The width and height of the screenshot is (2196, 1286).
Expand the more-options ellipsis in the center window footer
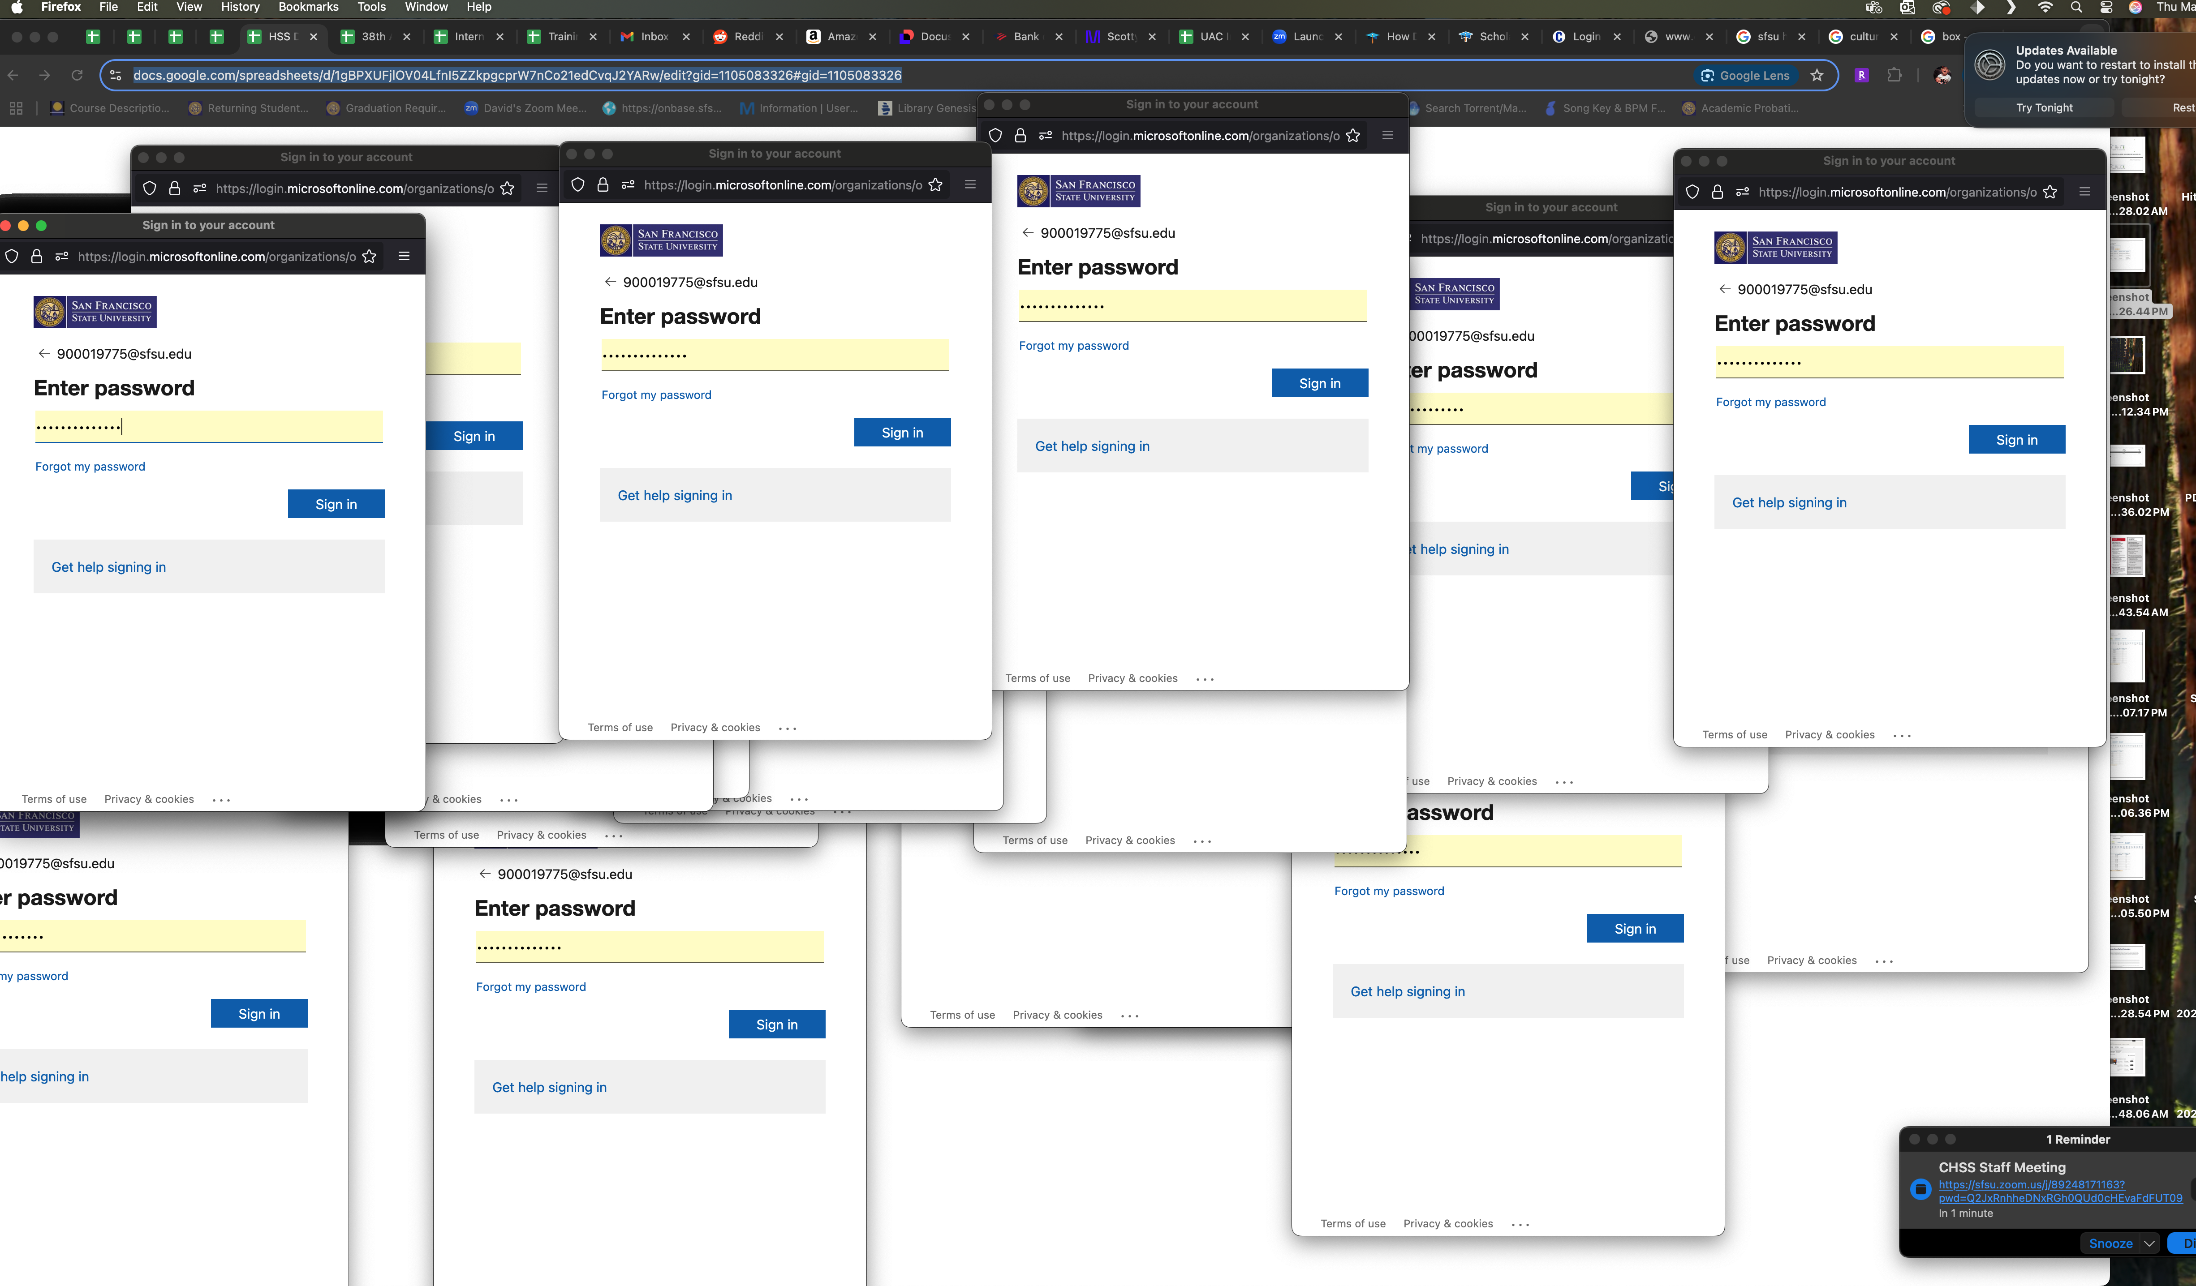click(x=788, y=729)
